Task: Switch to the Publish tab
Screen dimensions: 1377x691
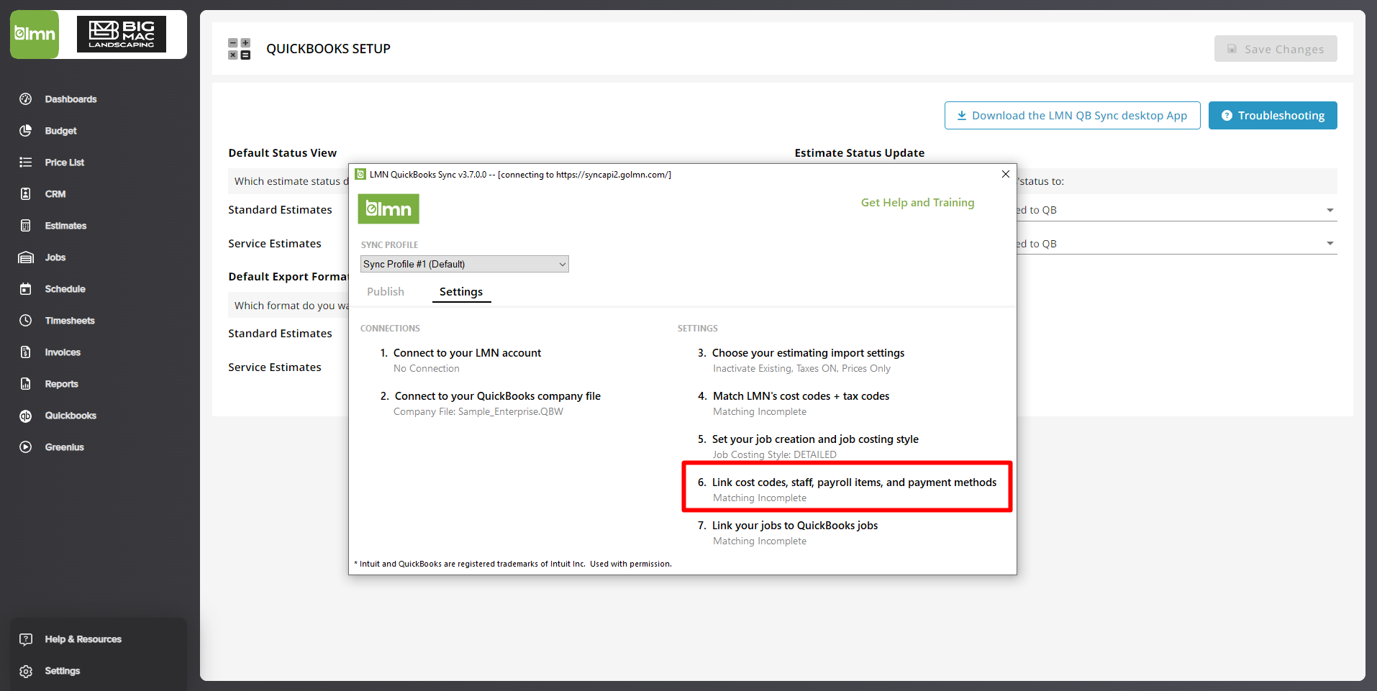Action: (x=386, y=292)
